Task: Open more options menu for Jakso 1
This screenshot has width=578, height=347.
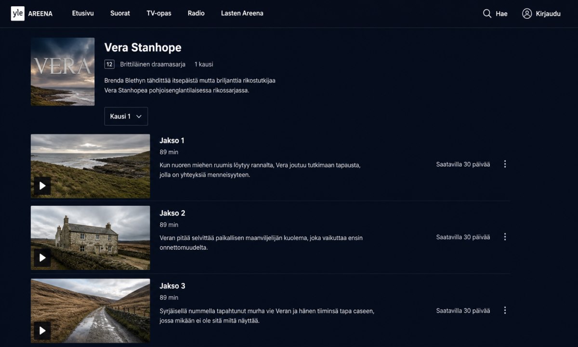Action: click(x=505, y=164)
